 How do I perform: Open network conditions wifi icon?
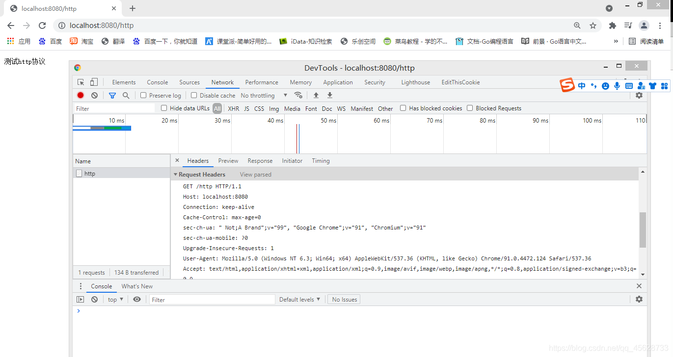tap(298, 95)
